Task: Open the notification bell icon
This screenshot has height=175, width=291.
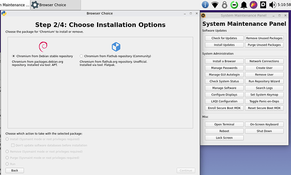Action: click(244, 5)
